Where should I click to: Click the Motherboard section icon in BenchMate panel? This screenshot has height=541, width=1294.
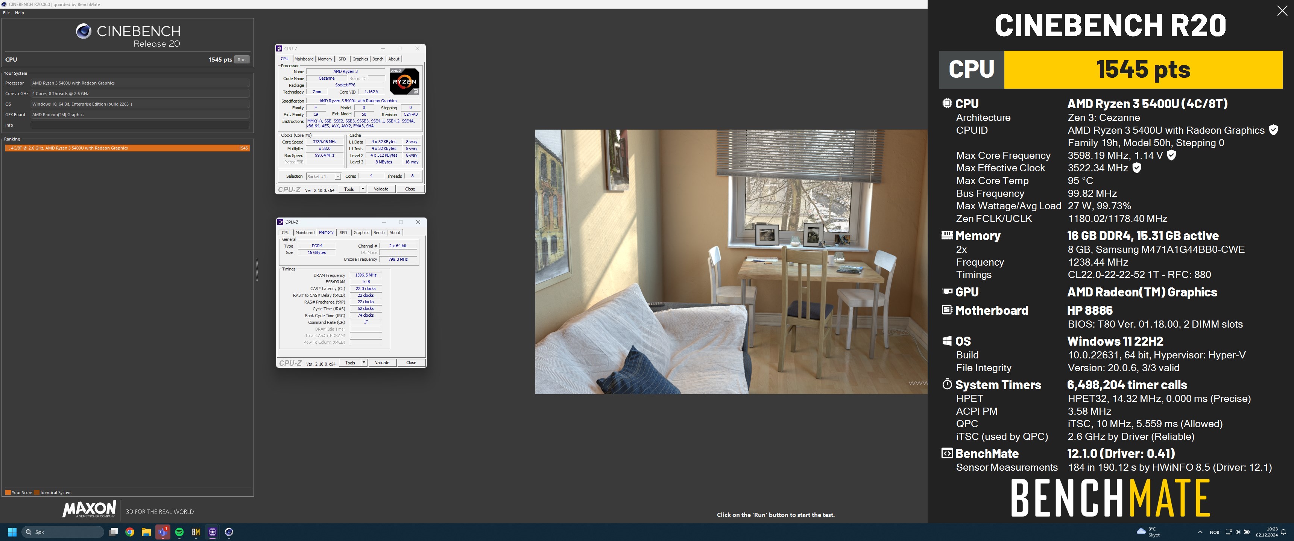(x=947, y=310)
